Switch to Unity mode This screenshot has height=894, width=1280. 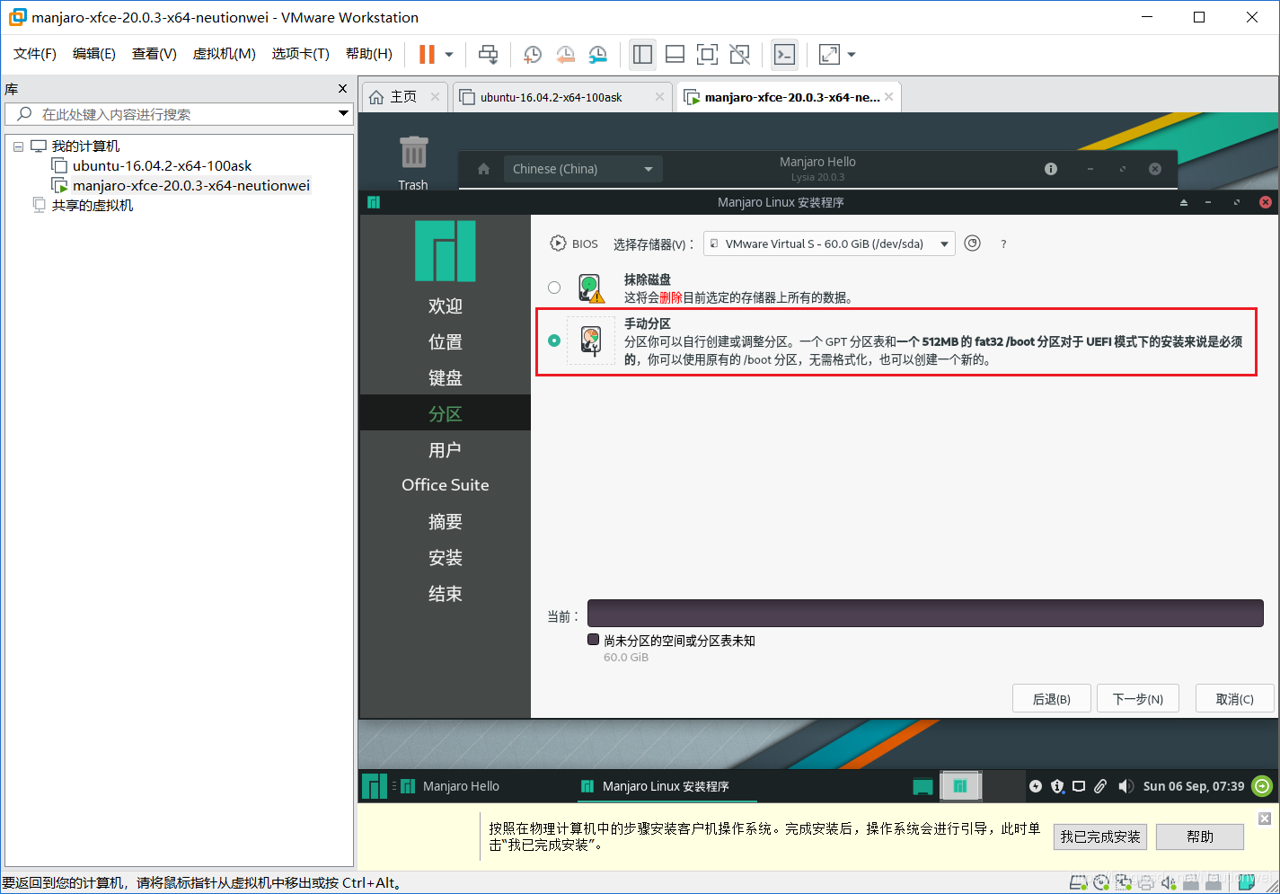coord(739,55)
